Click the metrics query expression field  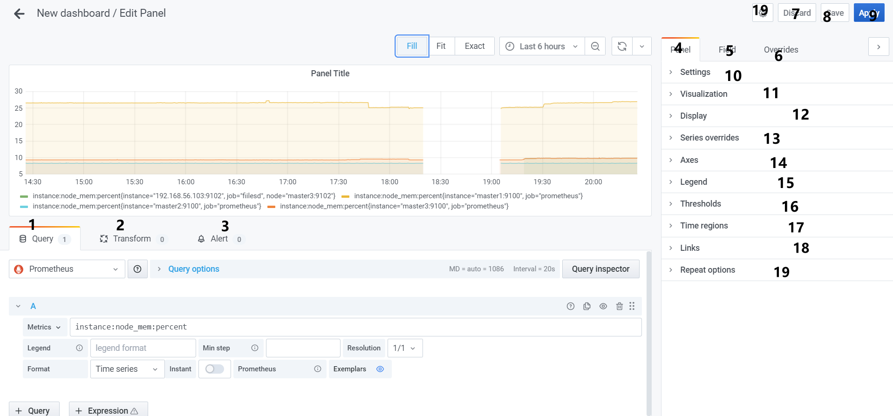tap(356, 327)
